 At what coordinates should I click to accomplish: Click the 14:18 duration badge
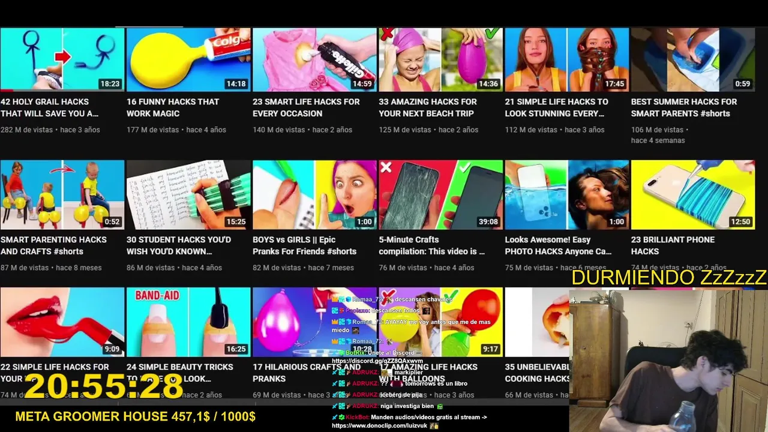(x=236, y=84)
